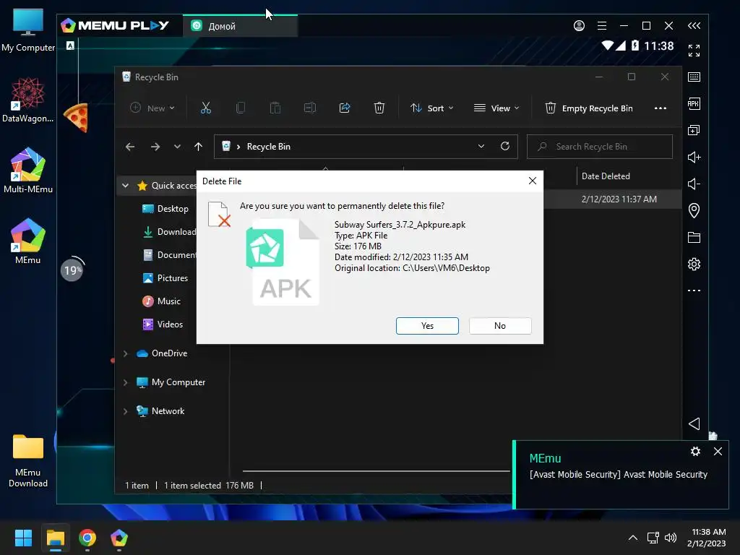Dismiss the Avast Mobile Security notification

tap(718, 452)
